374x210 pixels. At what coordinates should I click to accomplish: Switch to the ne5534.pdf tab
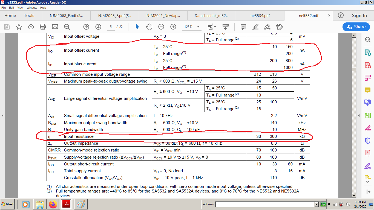260,16
